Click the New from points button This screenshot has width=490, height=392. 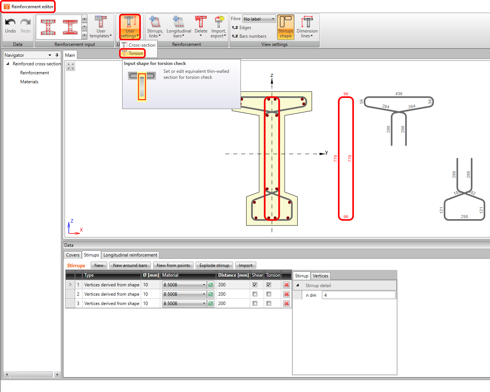(173, 265)
